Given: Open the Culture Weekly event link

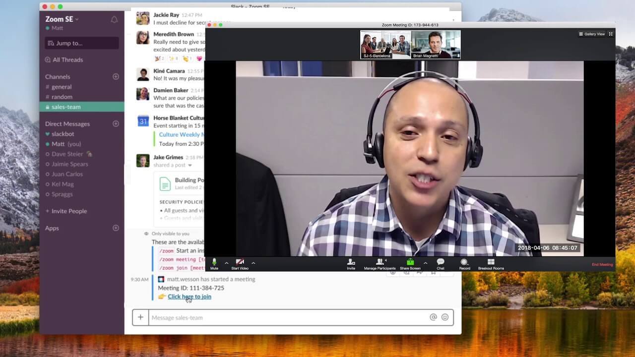Looking at the screenshot, I should click(x=181, y=134).
